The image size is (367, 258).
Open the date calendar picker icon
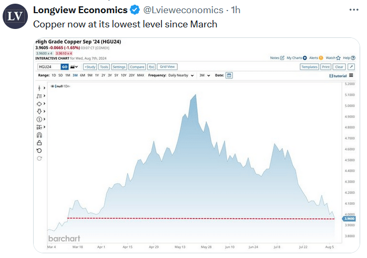[x=229, y=75]
